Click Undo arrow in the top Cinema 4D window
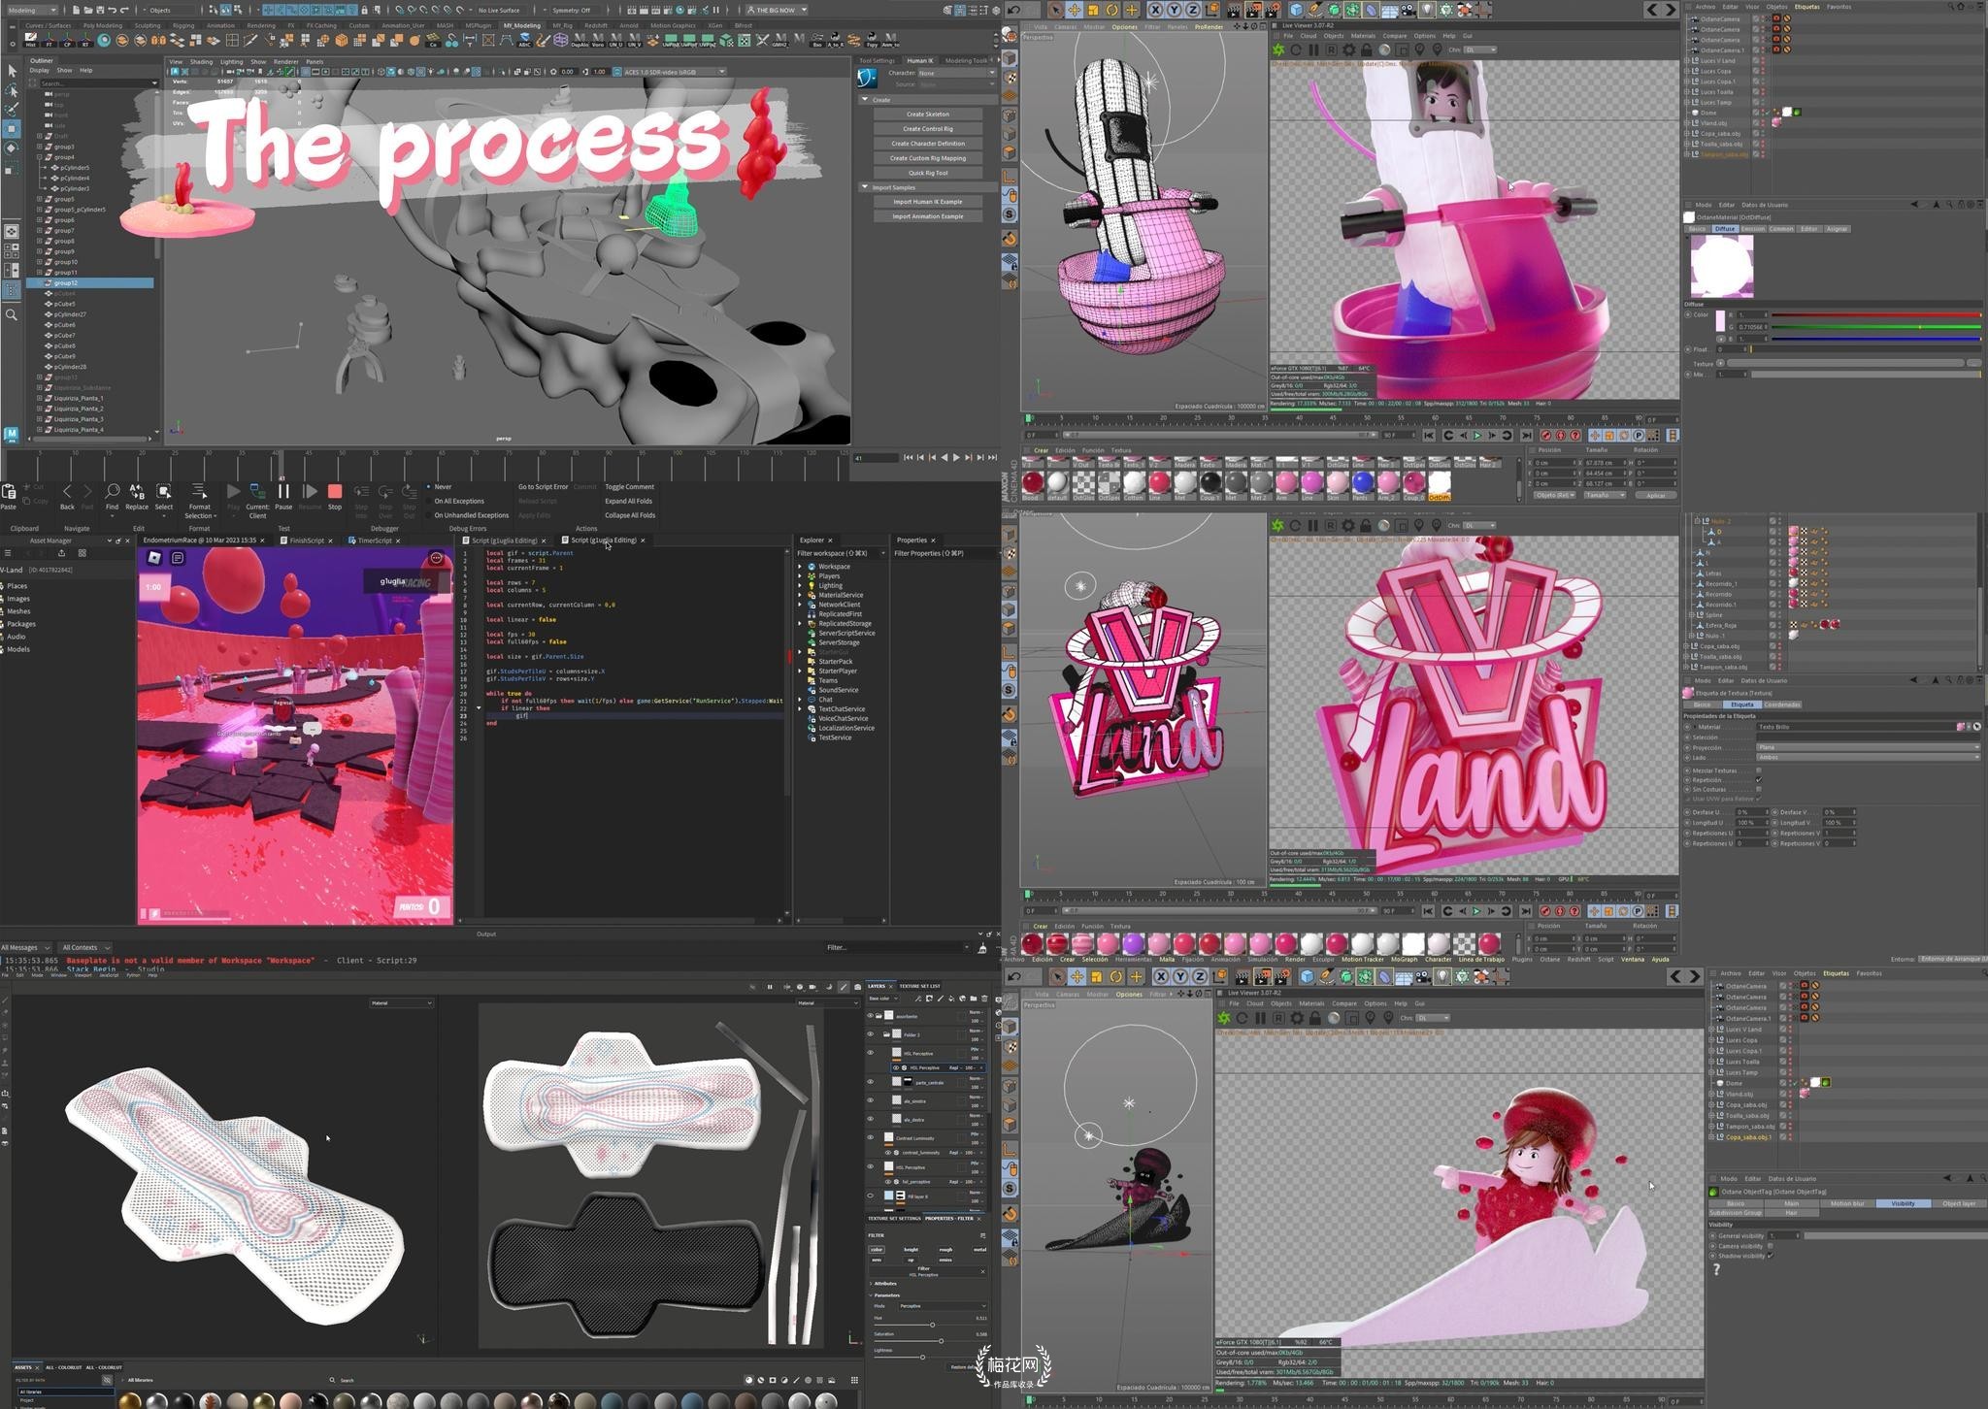The image size is (1988, 1409). click(1014, 10)
